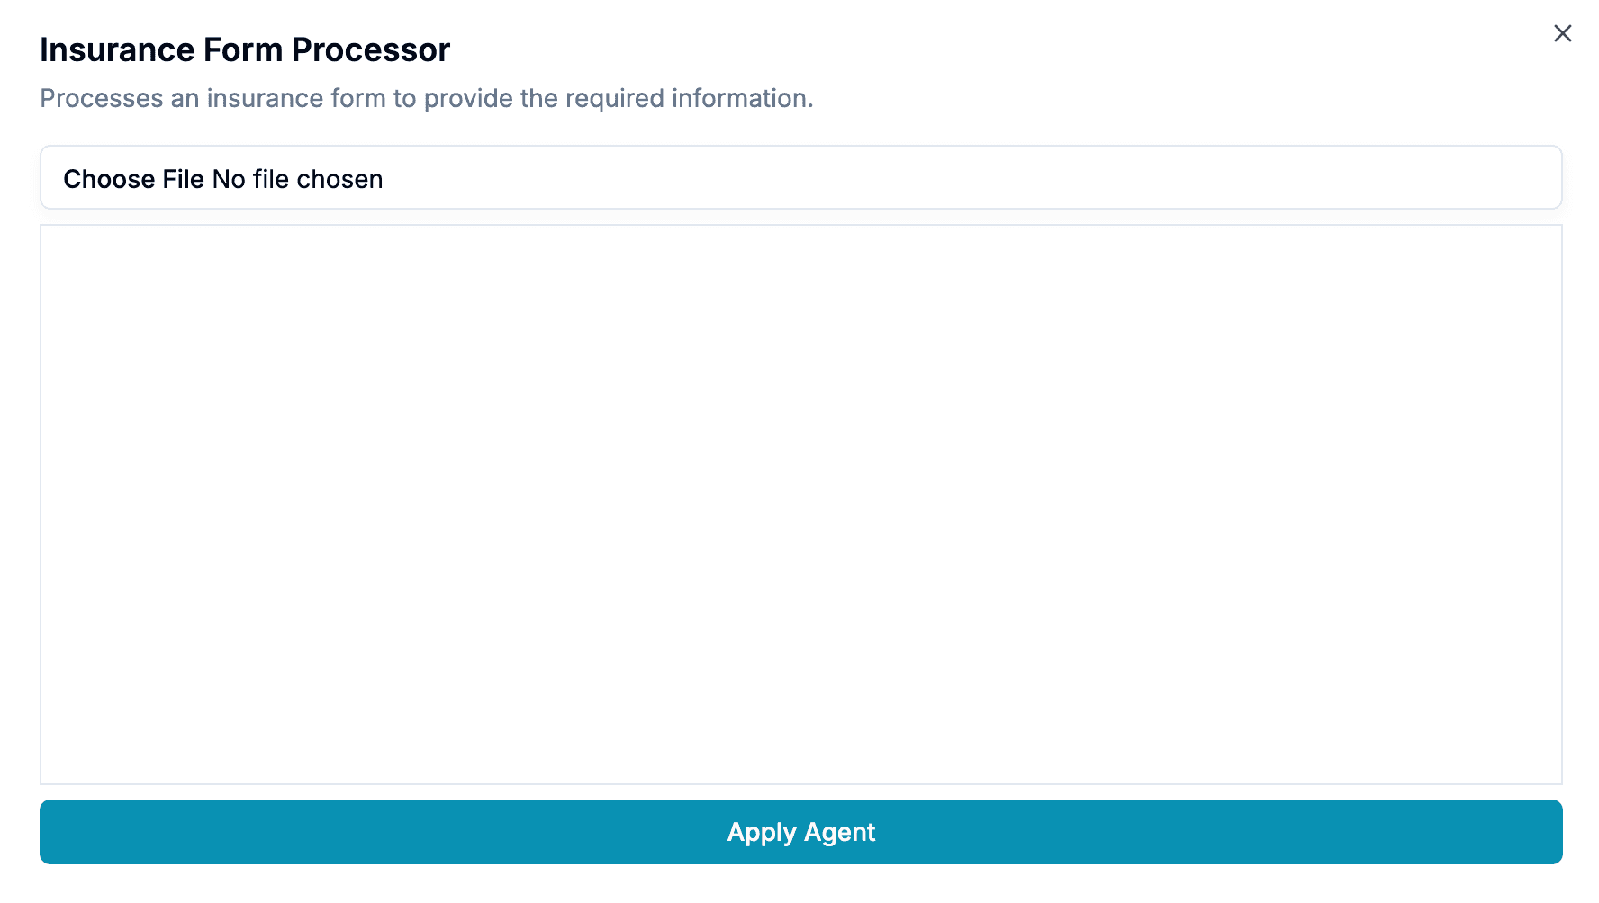Run processing by clicking Apply Agent
This screenshot has height=903, width=1599.
[x=799, y=832]
